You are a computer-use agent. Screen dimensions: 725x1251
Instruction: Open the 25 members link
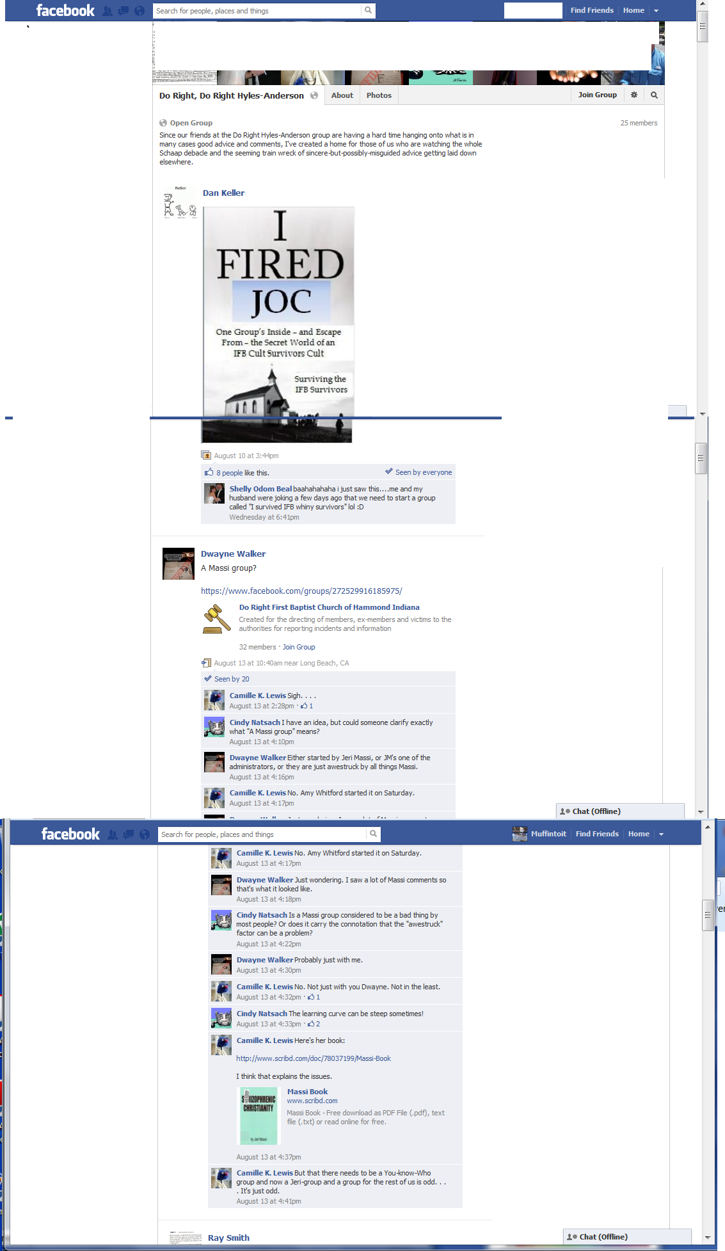pos(639,123)
